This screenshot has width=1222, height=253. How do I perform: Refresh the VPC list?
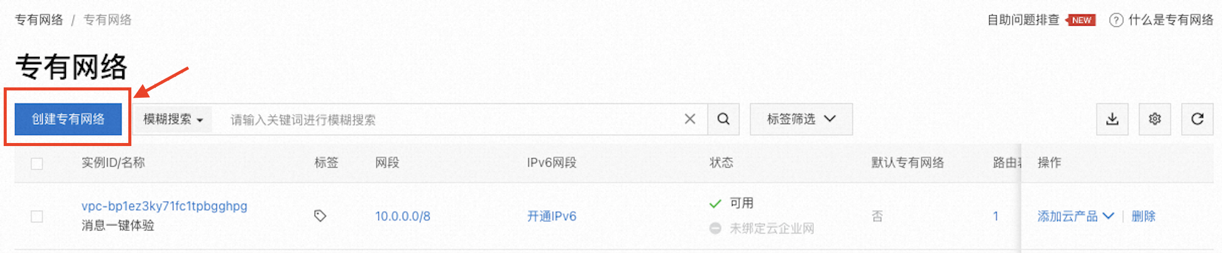point(1198,119)
